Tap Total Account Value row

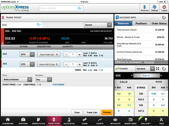point(141,30)
